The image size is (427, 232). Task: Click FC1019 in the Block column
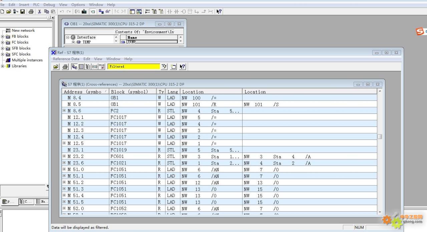click(x=119, y=150)
